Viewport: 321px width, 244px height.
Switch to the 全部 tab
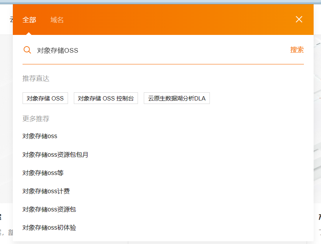[x=29, y=20]
